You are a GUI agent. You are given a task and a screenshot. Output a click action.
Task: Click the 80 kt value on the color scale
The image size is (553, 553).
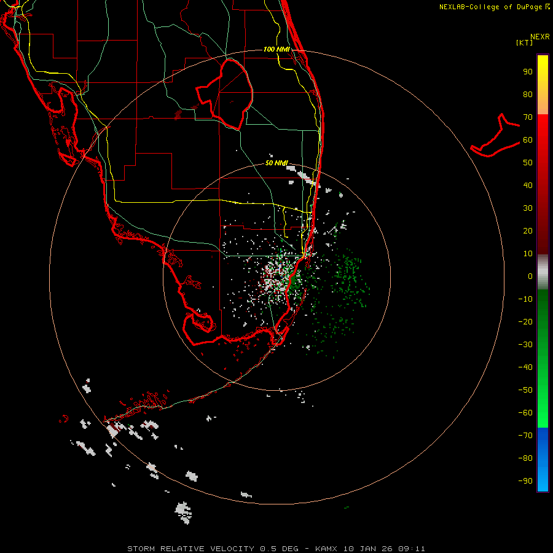click(528, 94)
